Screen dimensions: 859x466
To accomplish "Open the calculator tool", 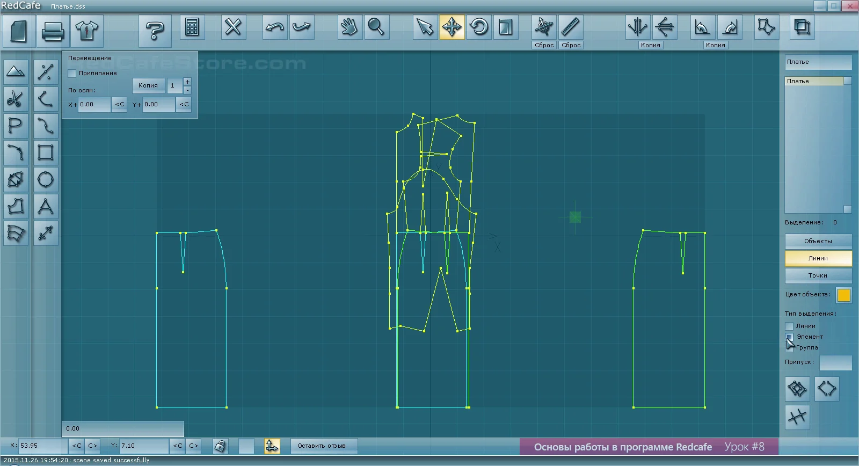I will tap(192, 27).
